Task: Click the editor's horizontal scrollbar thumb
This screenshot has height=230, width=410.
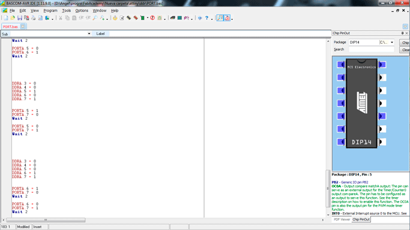Action: [x=46, y=220]
